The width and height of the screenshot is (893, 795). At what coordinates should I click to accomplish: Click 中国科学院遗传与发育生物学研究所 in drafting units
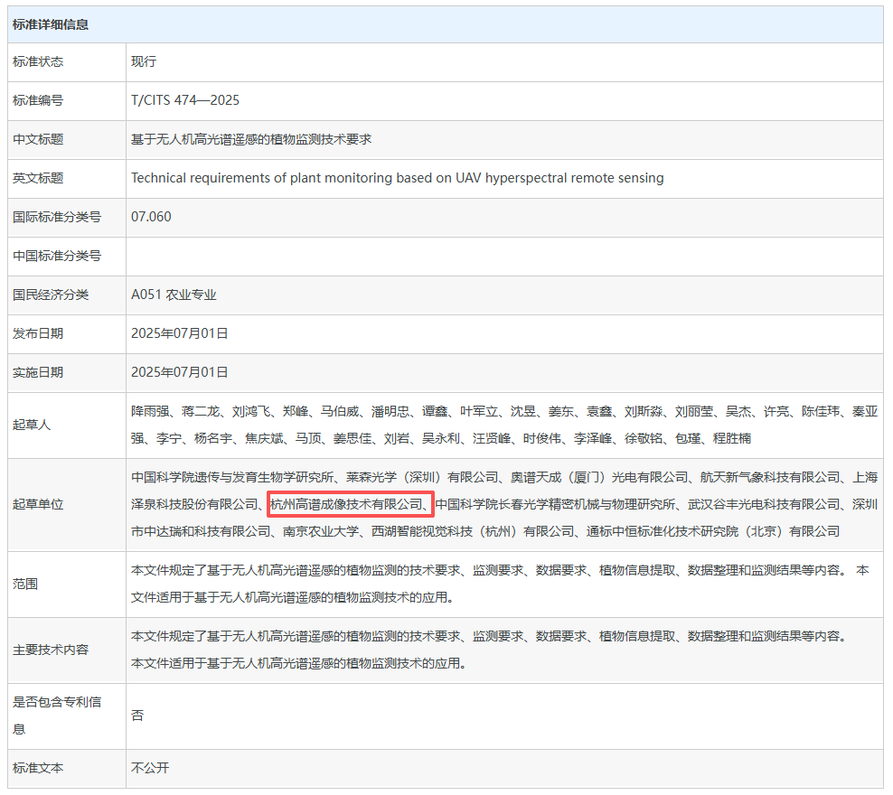click(233, 477)
